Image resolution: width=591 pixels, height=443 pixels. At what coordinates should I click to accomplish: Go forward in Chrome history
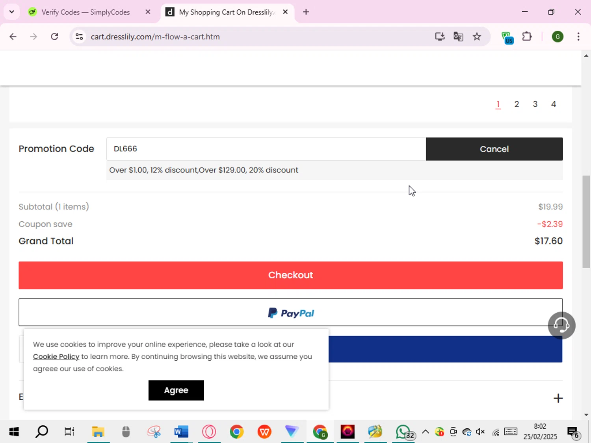pos(33,37)
